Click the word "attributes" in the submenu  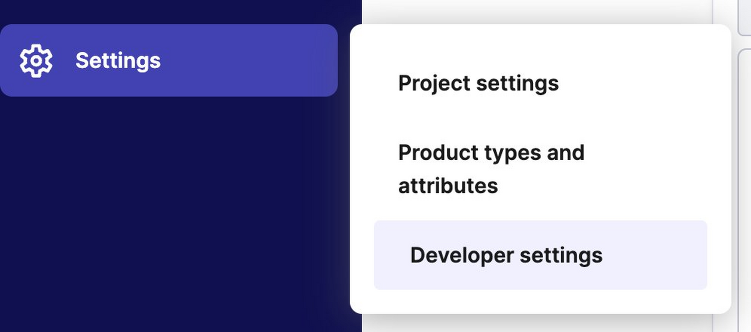coord(448,186)
